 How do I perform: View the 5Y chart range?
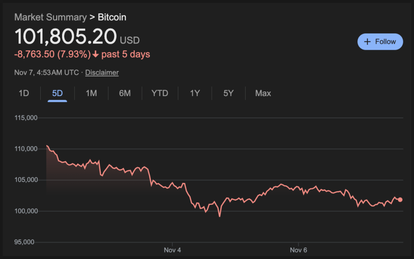pyautogui.click(x=228, y=93)
